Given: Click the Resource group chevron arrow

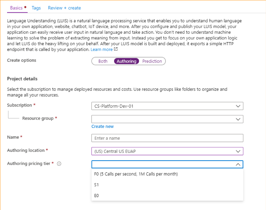Looking at the screenshot, I should (238, 119).
